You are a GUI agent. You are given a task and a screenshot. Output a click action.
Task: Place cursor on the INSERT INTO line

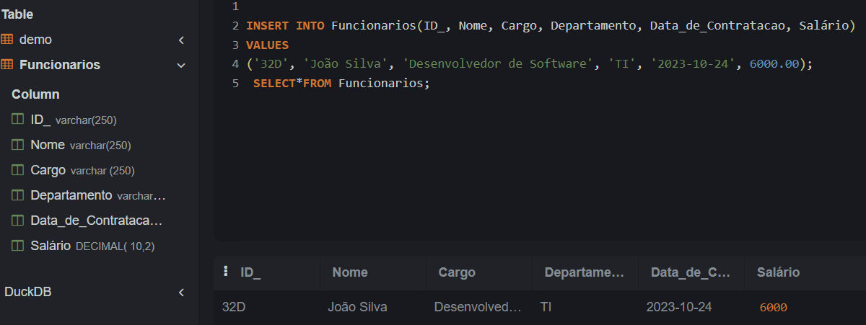[550, 26]
